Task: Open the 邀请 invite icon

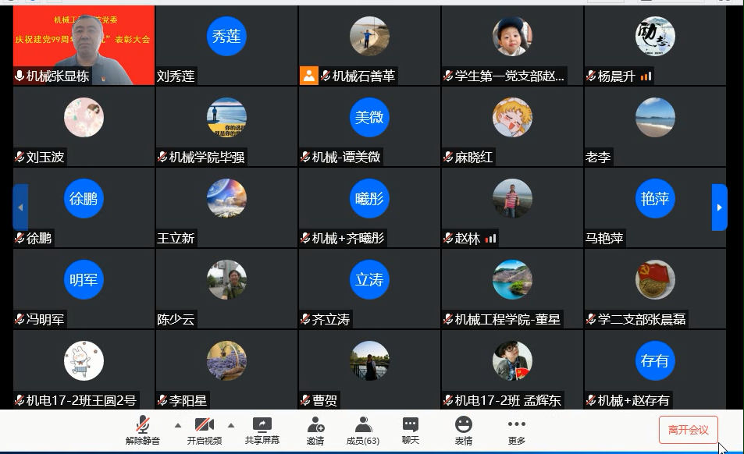Action: 315,430
